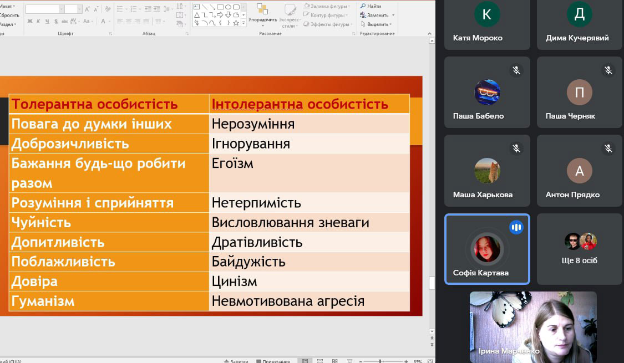Click zoom in plus button
This screenshot has height=363, width=624.
(x=406, y=361)
